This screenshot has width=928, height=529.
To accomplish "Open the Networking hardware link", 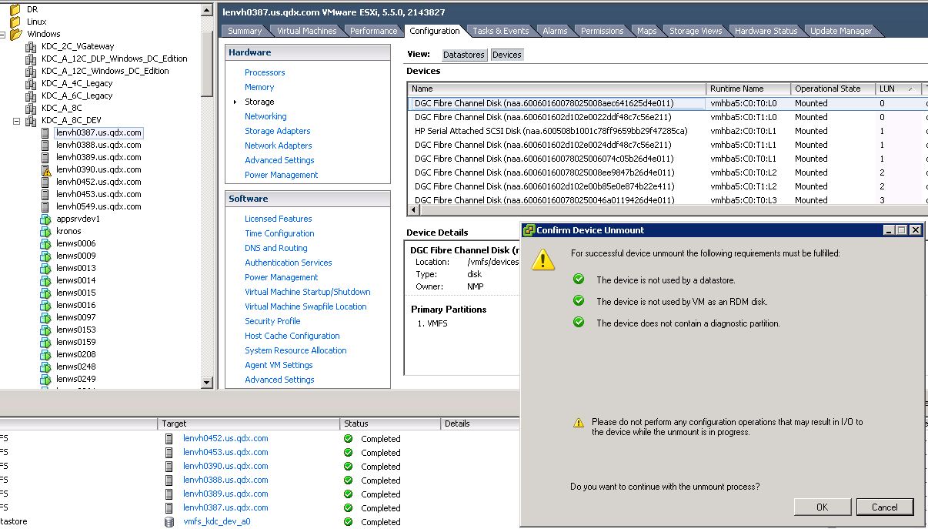I will point(265,116).
